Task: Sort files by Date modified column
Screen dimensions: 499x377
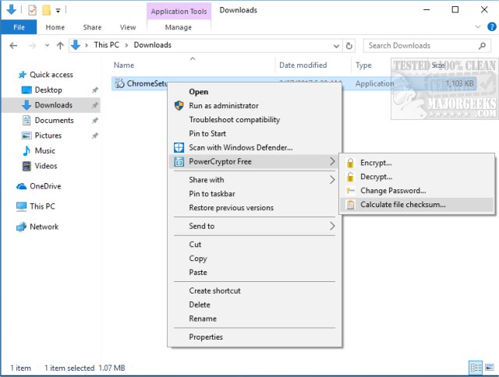Action: 303,65
